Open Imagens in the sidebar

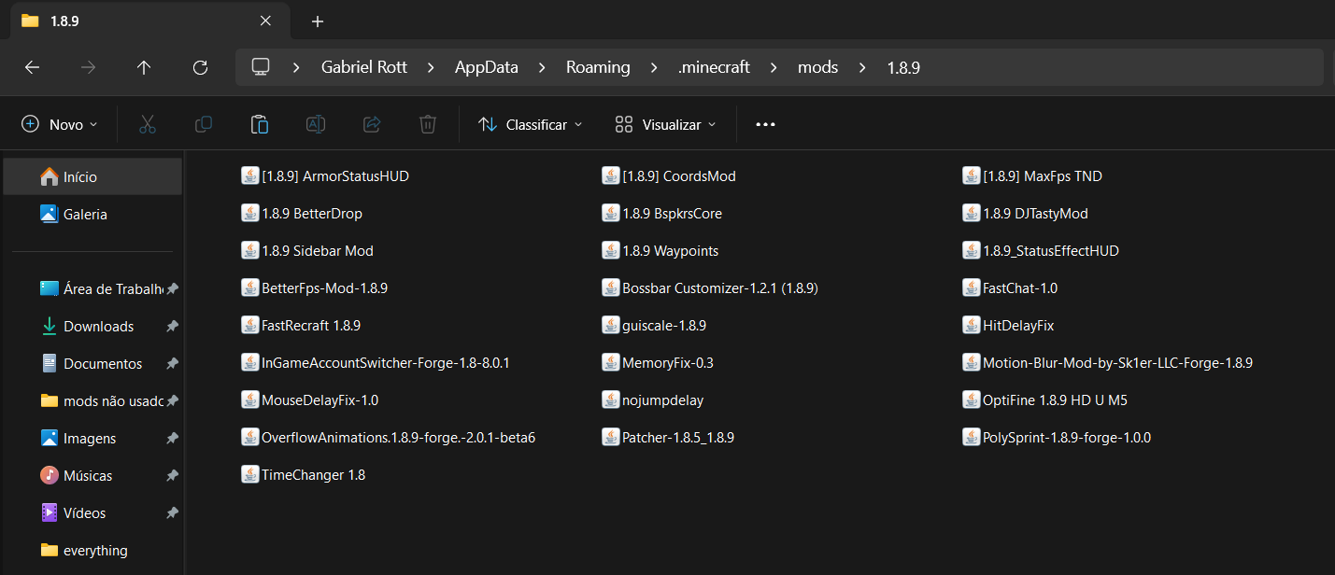point(92,438)
